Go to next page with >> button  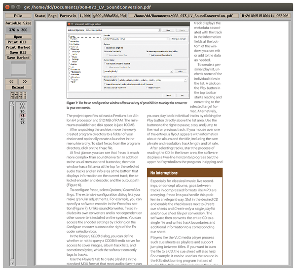pos(25,82)
